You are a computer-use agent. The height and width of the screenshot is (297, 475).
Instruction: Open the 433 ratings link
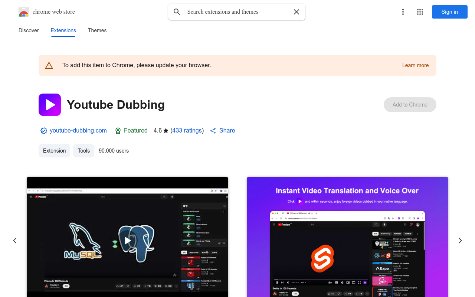[x=187, y=131]
